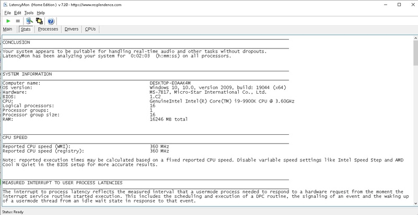418x215 pixels.
Task: Click the analysis time 0:02:03 text
Action: tap(140, 56)
